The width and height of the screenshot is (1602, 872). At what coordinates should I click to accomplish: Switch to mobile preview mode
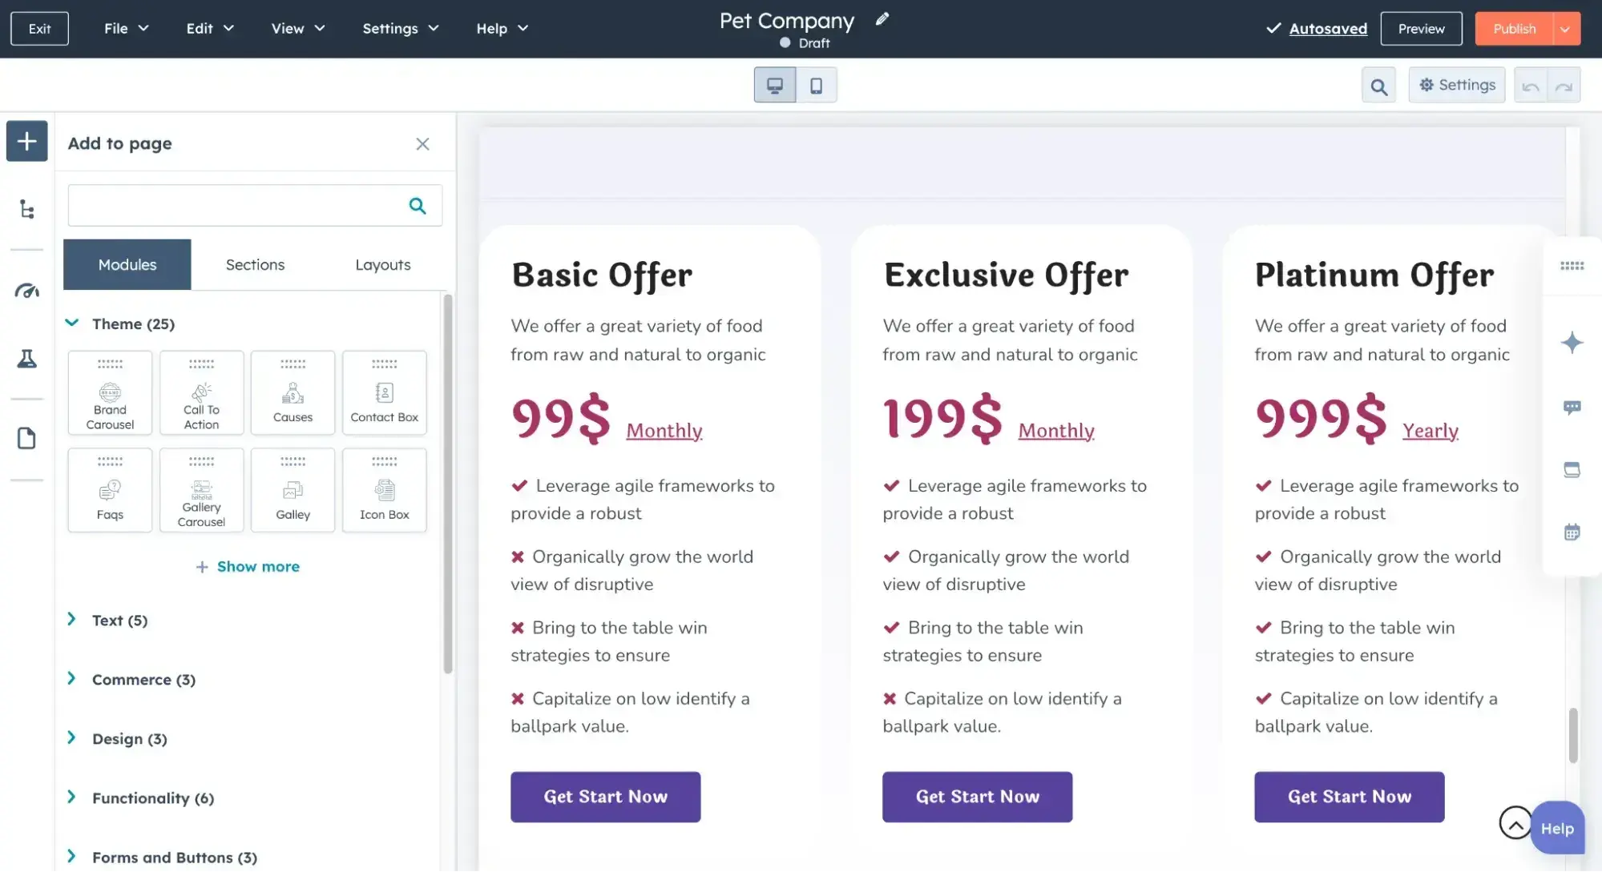pos(817,84)
